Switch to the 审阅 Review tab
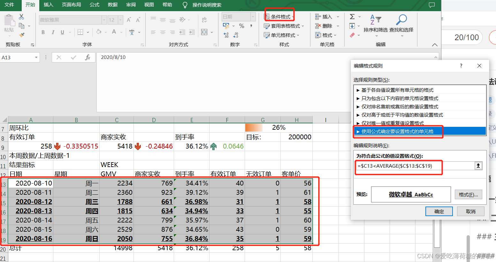 [131, 5]
